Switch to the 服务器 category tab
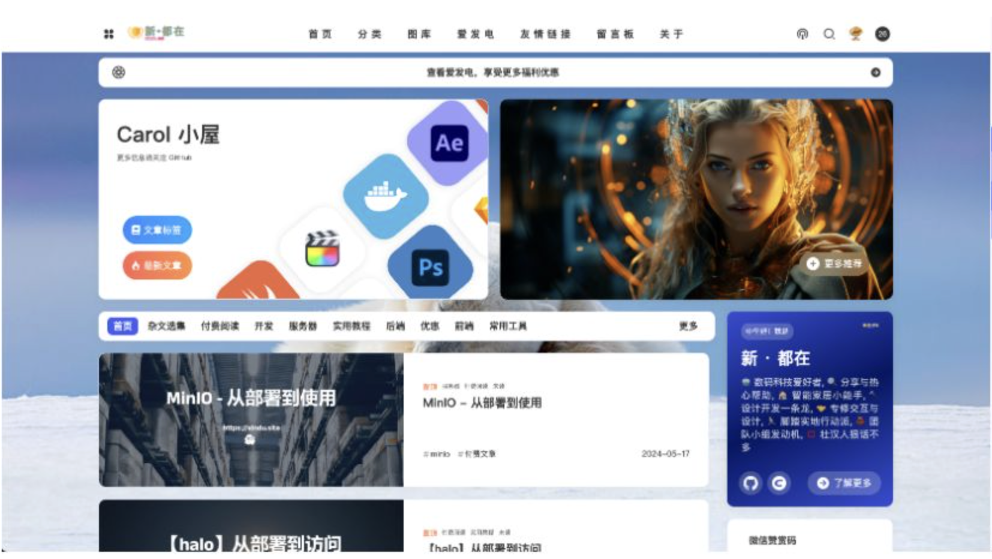The width and height of the screenshot is (992, 559). click(303, 326)
